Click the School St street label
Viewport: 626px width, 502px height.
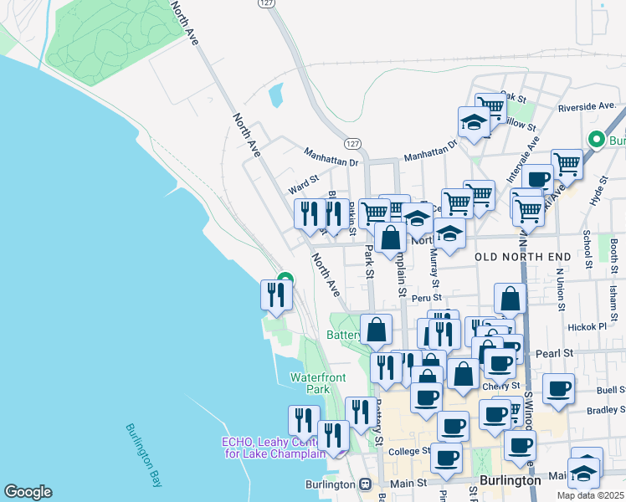(588, 249)
